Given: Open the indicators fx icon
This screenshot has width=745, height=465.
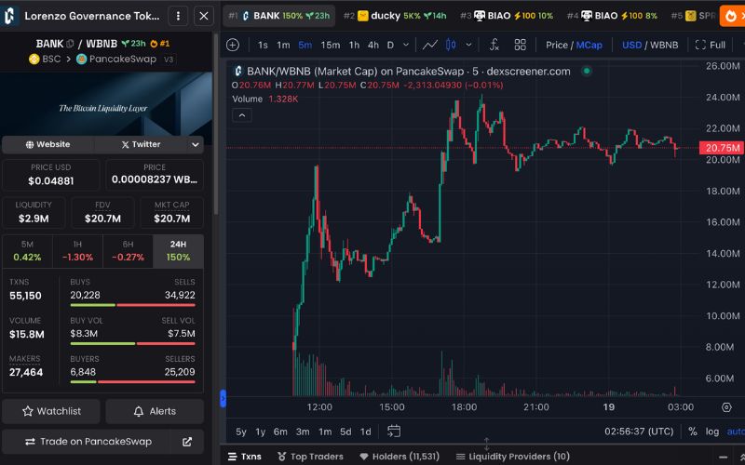Looking at the screenshot, I should (494, 45).
